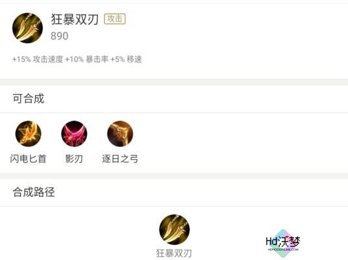The width and height of the screenshot is (348, 260).
Task: Select the 合成路径 section header
Action: click(x=34, y=192)
